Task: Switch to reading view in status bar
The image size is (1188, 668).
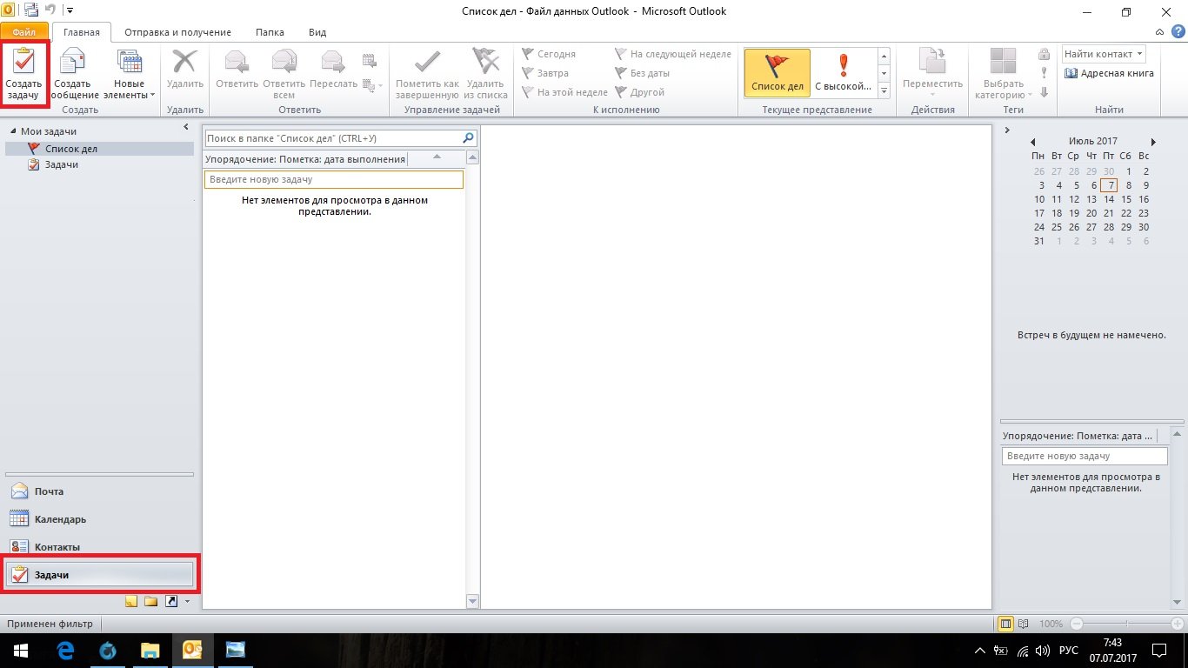Action: click(1024, 624)
